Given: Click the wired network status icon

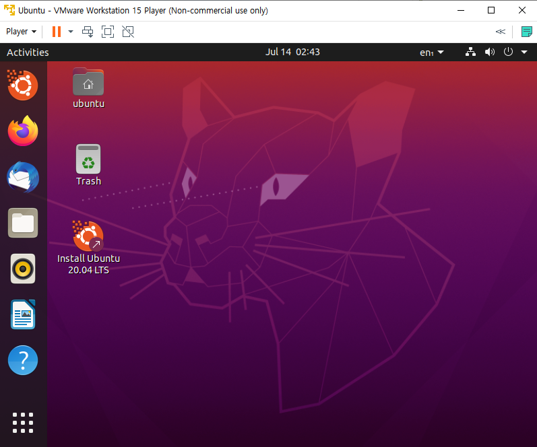Looking at the screenshot, I should point(470,52).
